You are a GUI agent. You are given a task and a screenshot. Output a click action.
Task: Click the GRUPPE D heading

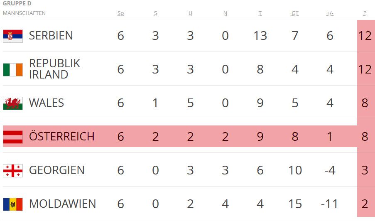[x=17, y=4]
